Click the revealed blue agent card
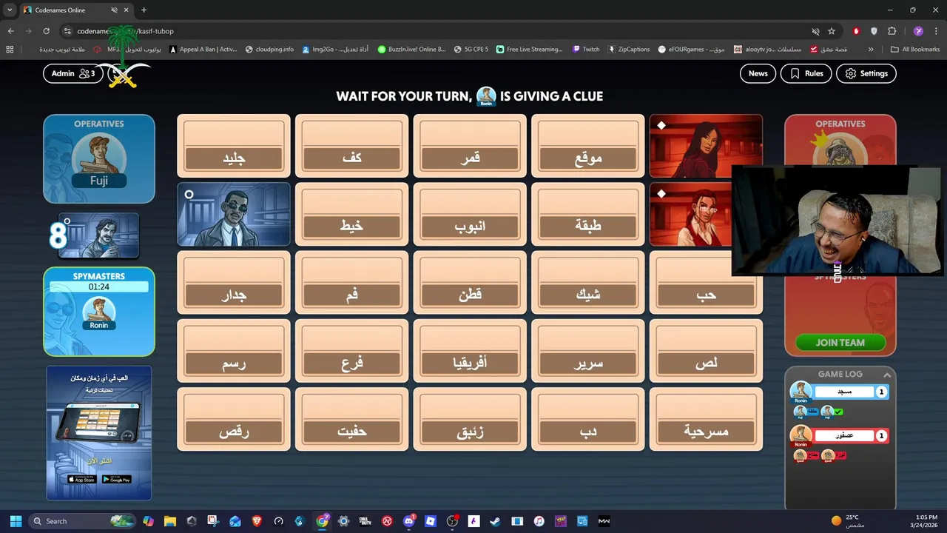This screenshot has width=947, height=533. (x=234, y=215)
